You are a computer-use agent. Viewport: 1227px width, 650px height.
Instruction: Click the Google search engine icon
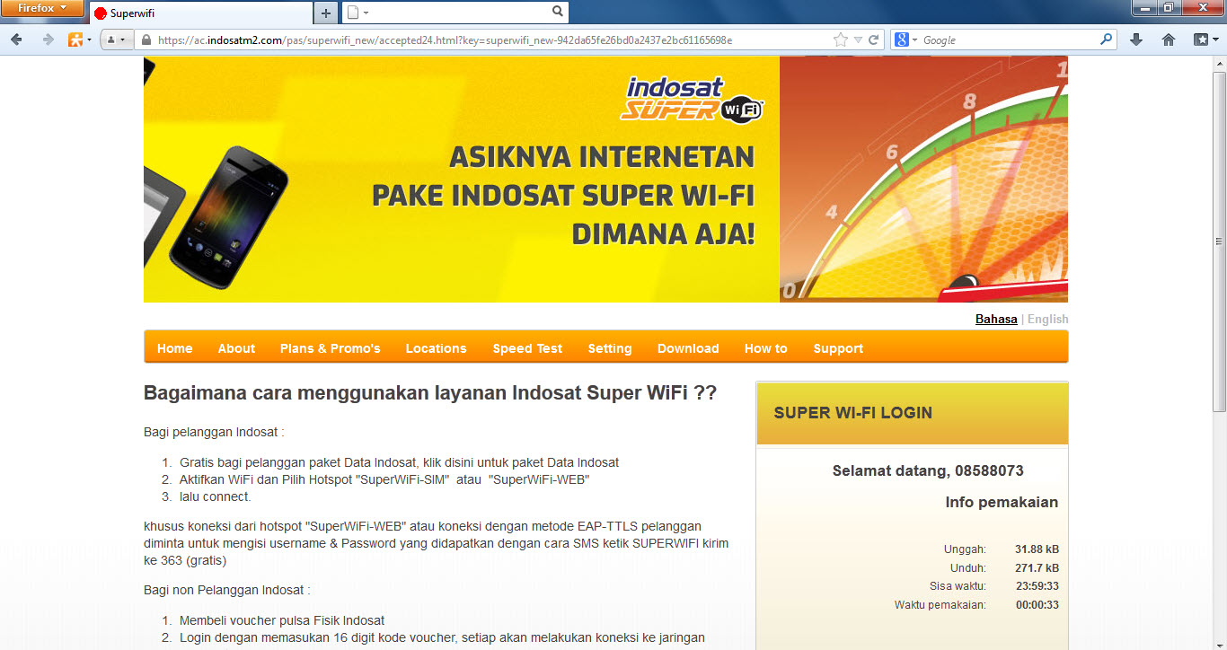coord(901,40)
